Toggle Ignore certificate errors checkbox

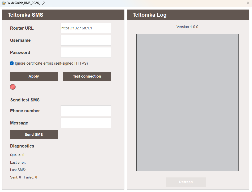click(x=12, y=63)
